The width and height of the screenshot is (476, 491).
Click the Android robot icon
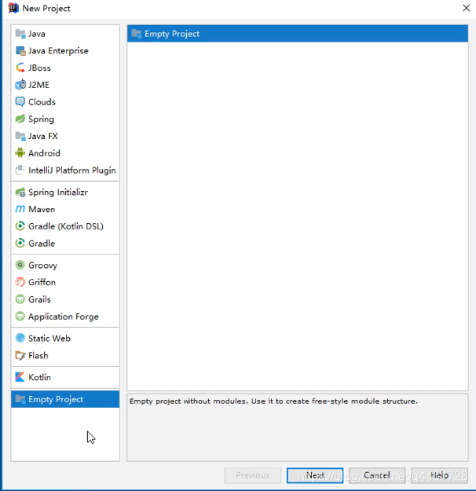click(x=20, y=153)
